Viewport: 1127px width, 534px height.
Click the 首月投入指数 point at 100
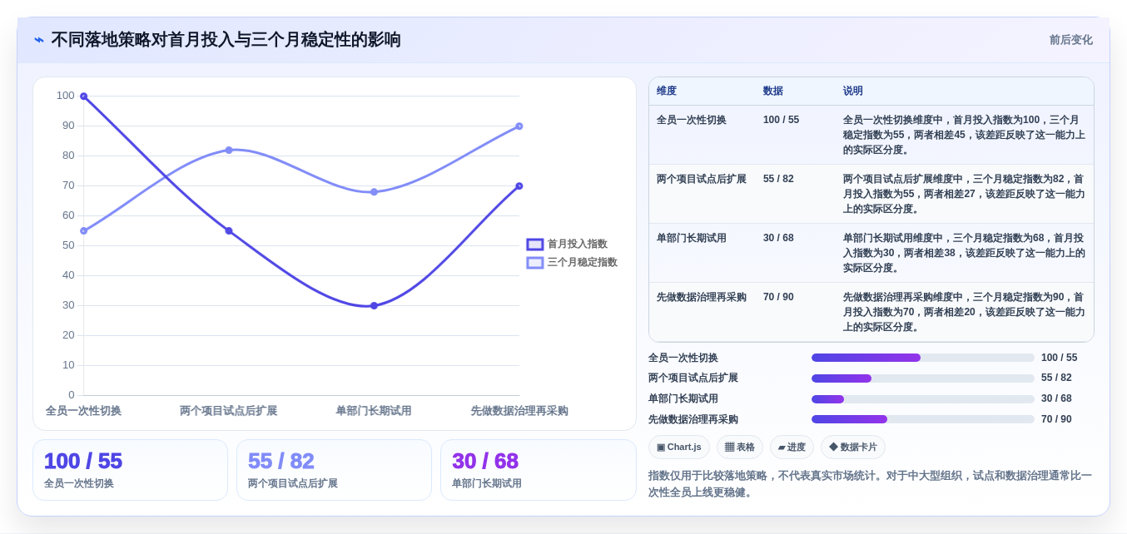(84, 96)
